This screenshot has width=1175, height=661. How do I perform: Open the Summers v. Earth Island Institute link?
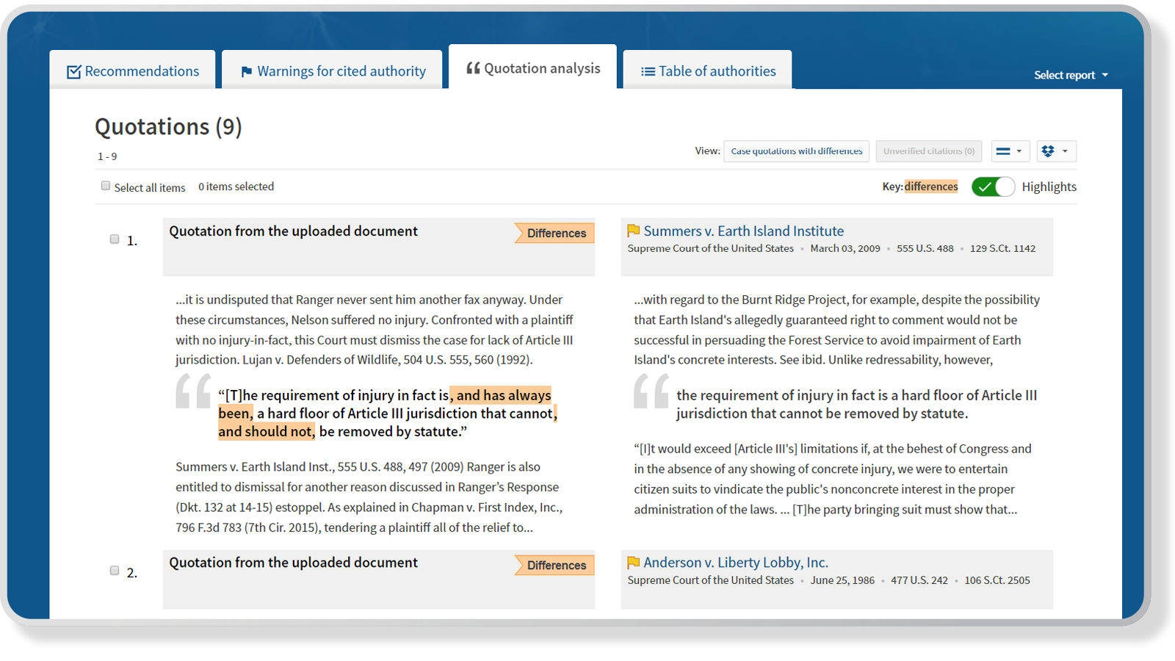(x=743, y=231)
